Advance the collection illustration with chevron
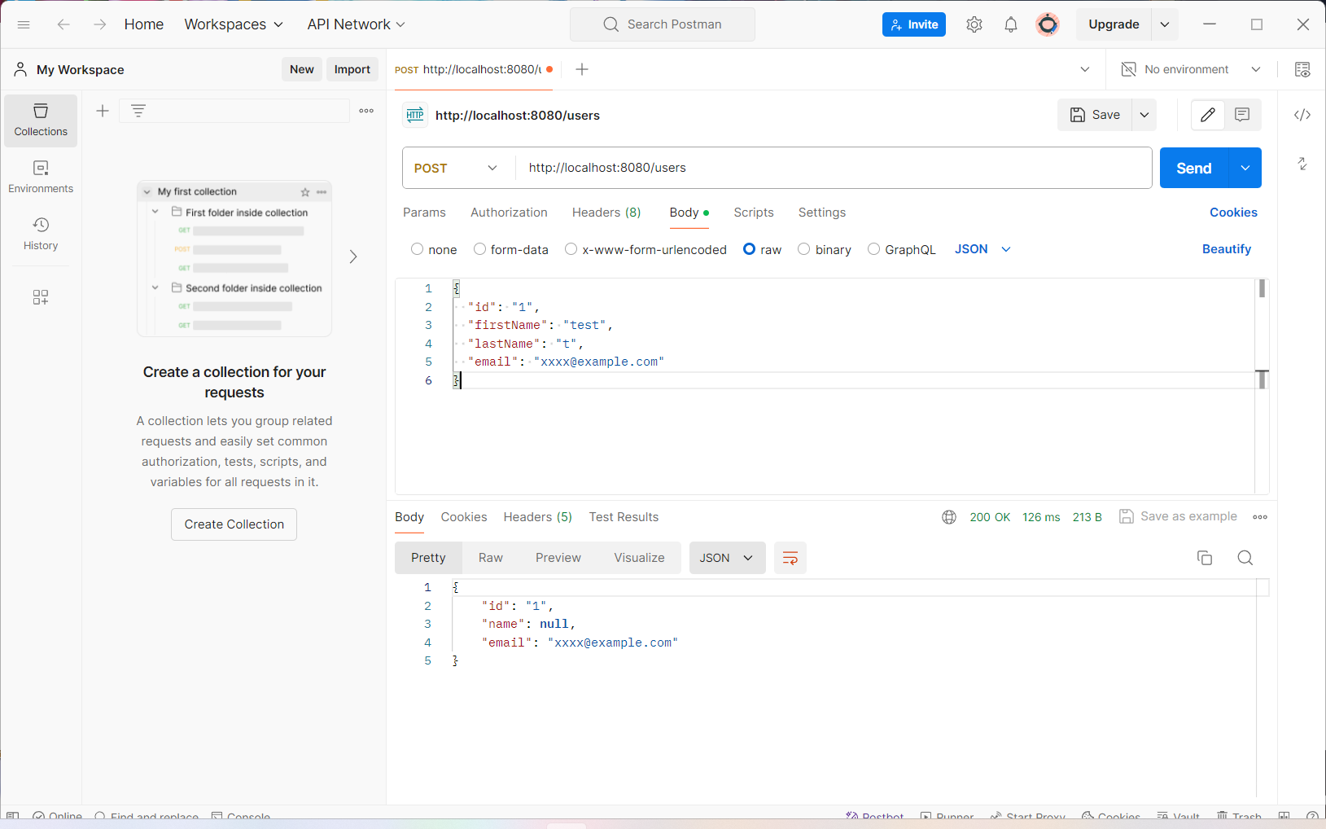Screen dimensions: 1326x829 coord(353,257)
